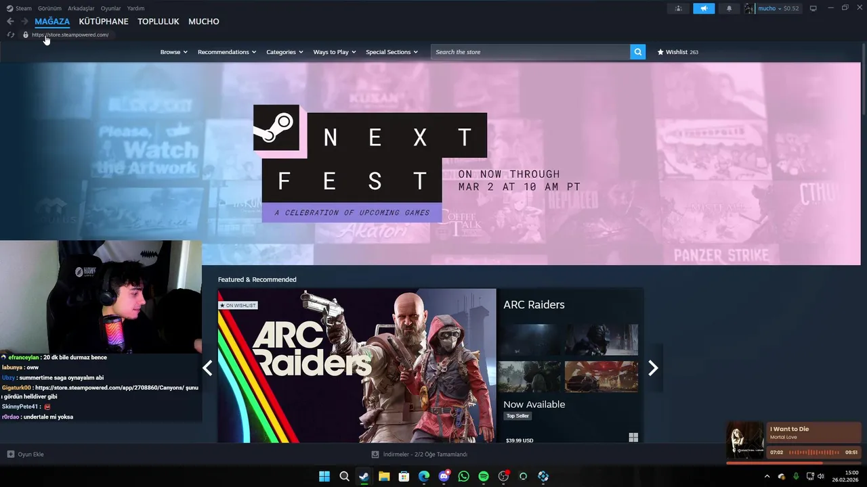Image resolution: width=867 pixels, height=487 pixels.
Task: Open the taskbar volume speaker icon
Action: pyautogui.click(x=821, y=476)
